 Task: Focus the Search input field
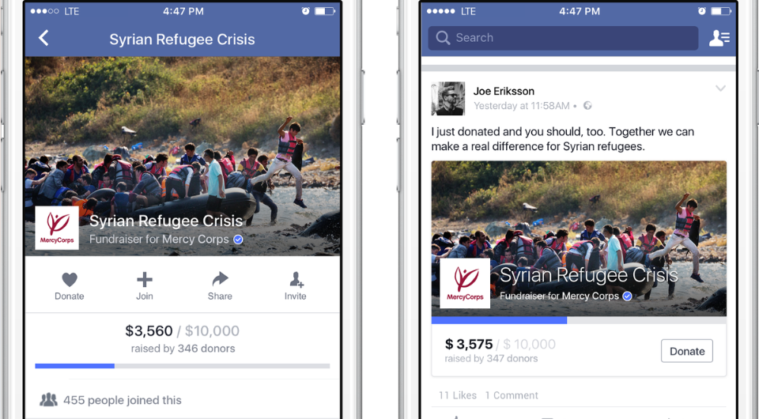[x=563, y=38]
